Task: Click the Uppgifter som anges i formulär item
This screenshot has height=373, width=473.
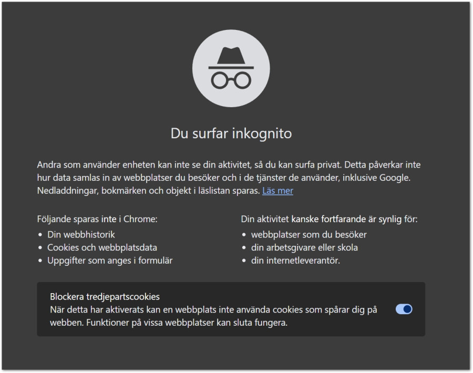Action: pyautogui.click(x=110, y=261)
